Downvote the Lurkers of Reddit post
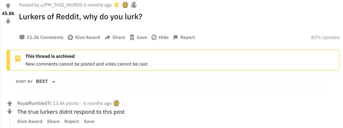The height and width of the screenshot is (128, 343). point(8,21)
